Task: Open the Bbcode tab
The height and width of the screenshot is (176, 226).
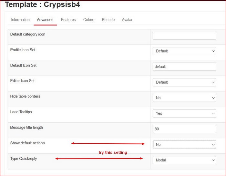Action: coord(108,20)
